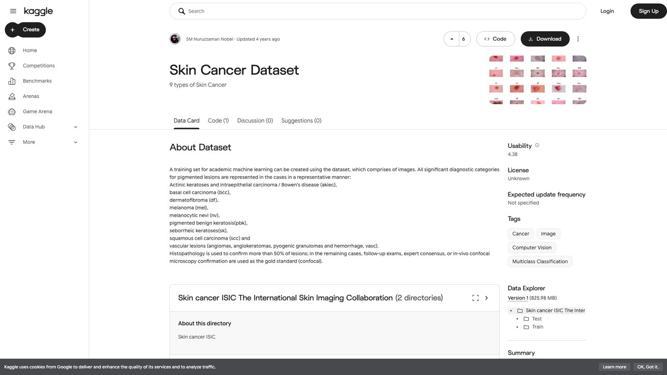Screen dimensions: 667x375
Task: Click the Login link
Action: 607,11
